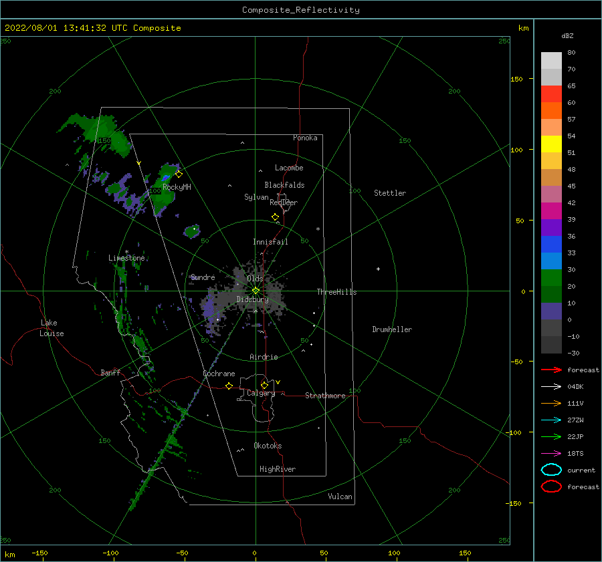602x562 pixels.
Task: Click the Vulcan city label
Action: 340,497
